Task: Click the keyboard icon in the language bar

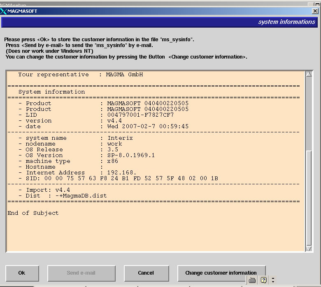Action: click(252, 280)
